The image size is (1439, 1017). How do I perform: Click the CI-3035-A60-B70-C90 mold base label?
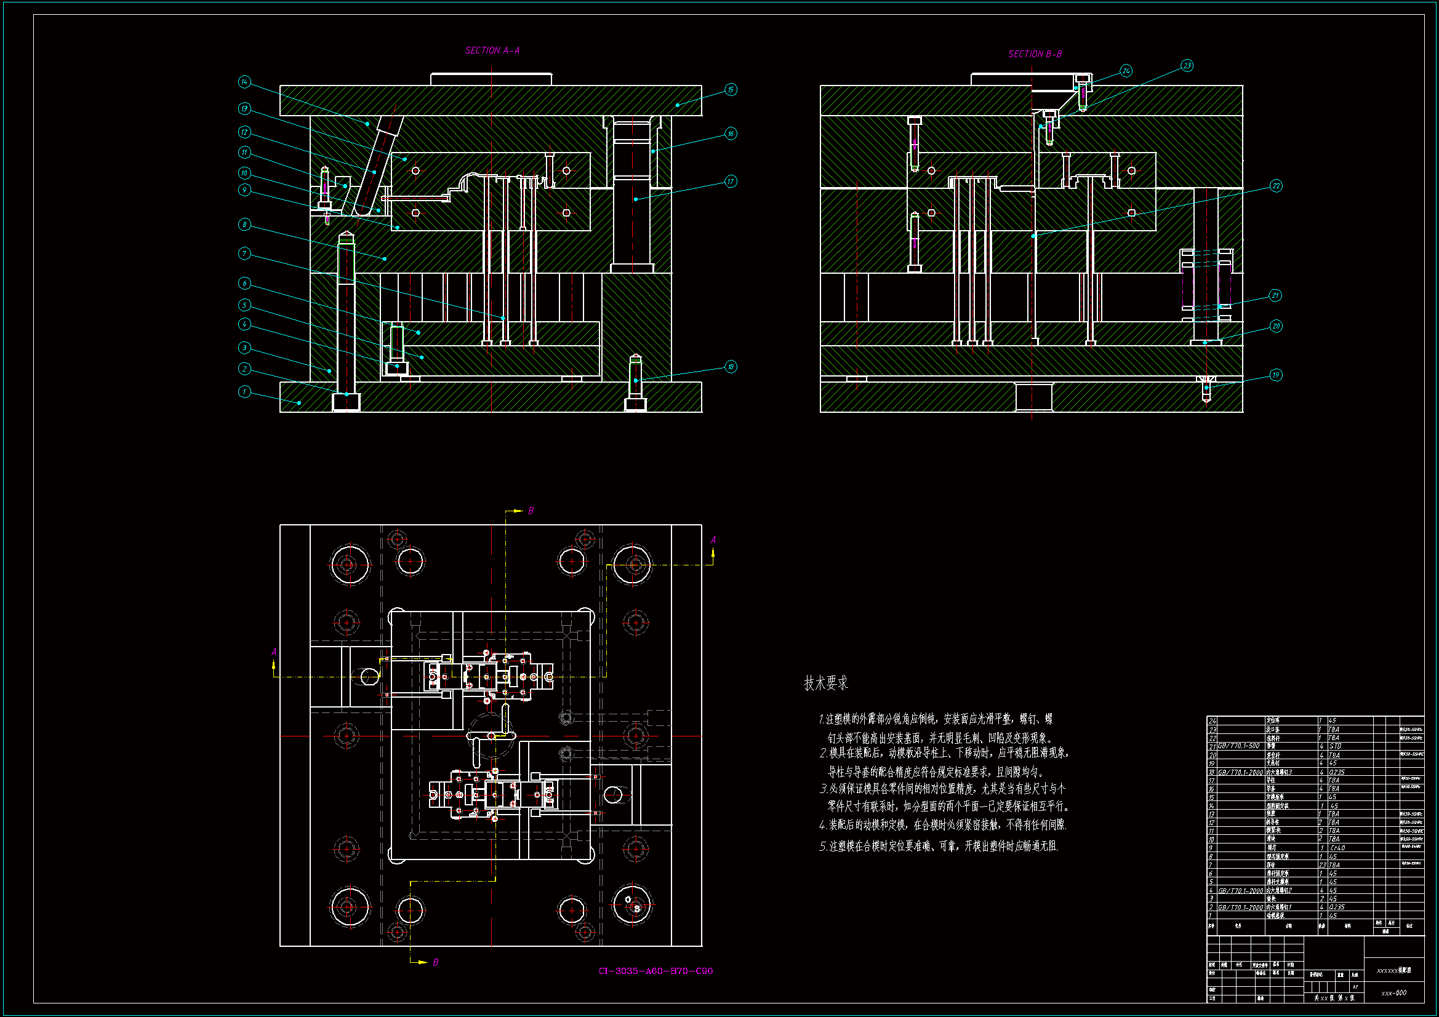point(655,971)
